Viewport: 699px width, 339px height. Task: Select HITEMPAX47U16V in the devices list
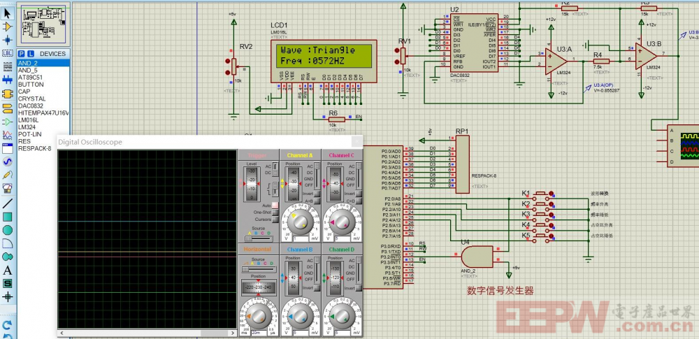(43, 113)
